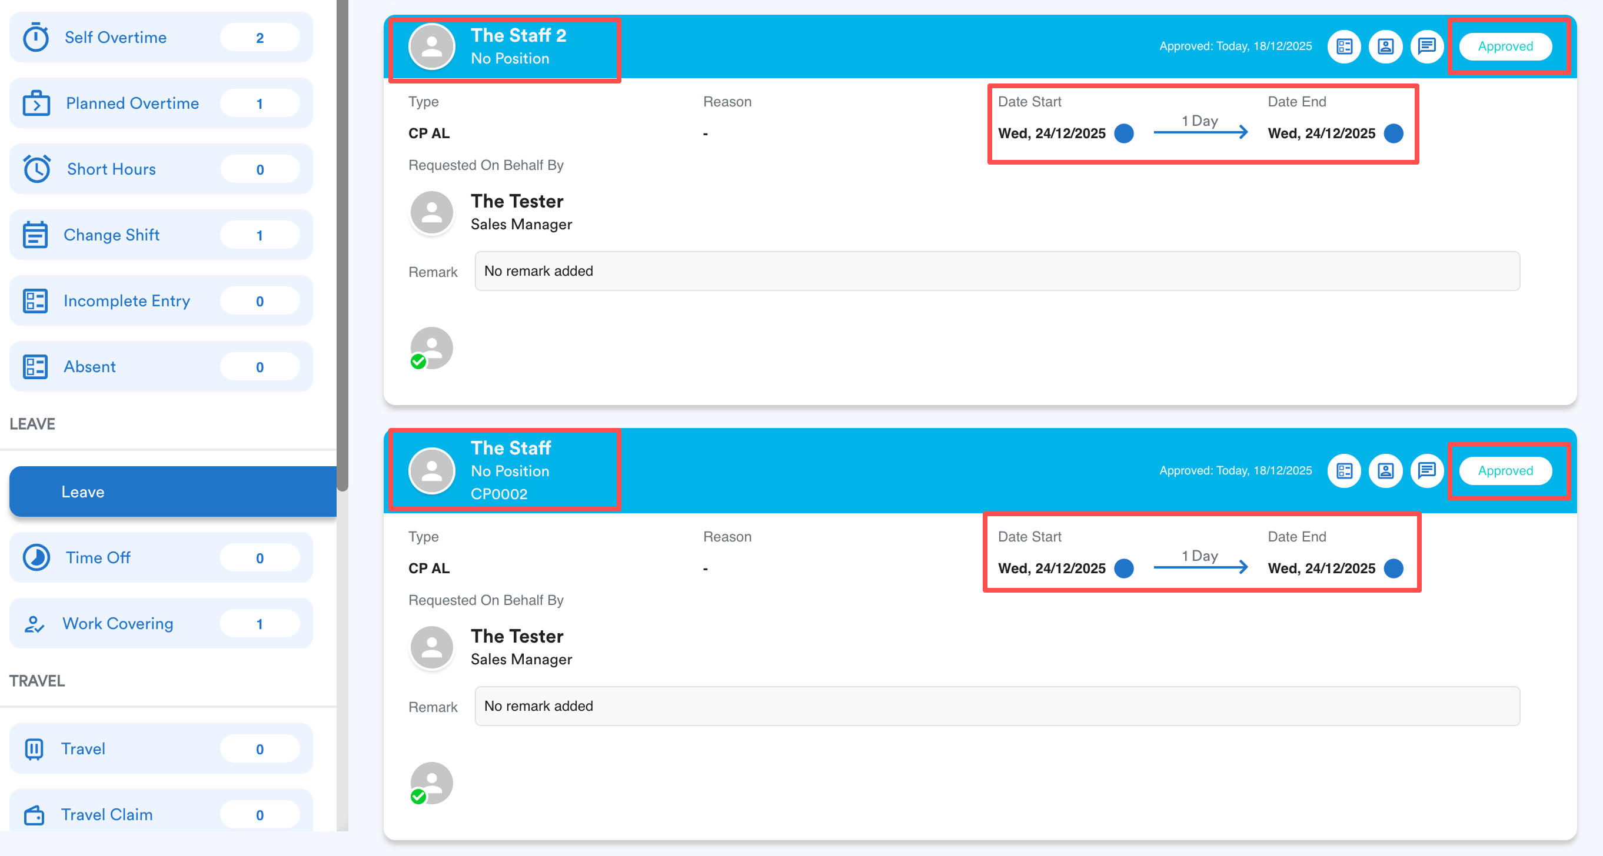Click approver avatar with green check on first card
The width and height of the screenshot is (1603, 856).
point(431,348)
